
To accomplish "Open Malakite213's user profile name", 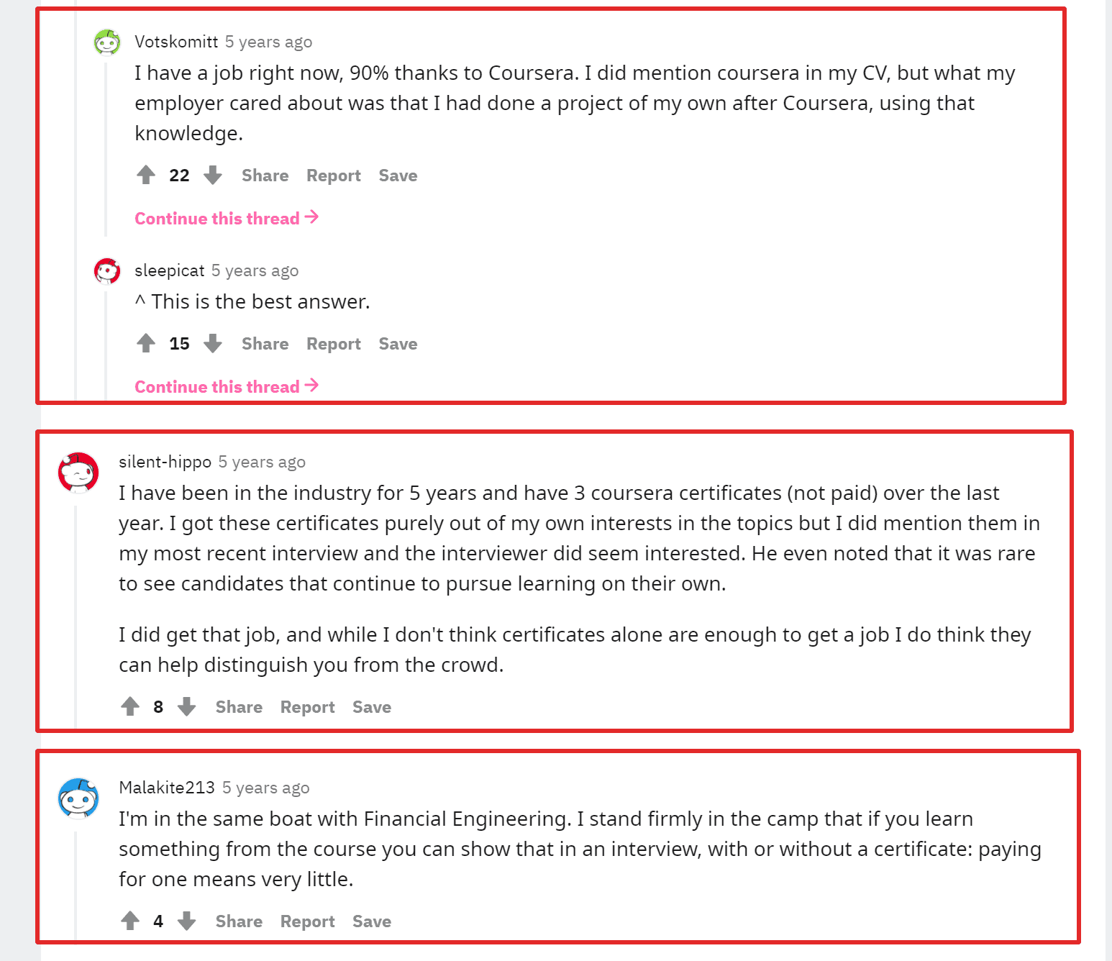I will pos(167,788).
